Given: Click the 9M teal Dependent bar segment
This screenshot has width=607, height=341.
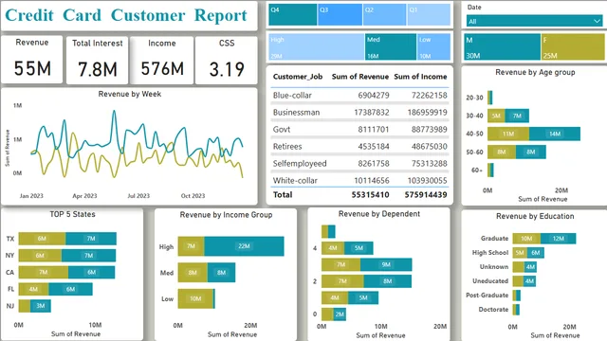Looking at the screenshot, I should [x=386, y=264].
